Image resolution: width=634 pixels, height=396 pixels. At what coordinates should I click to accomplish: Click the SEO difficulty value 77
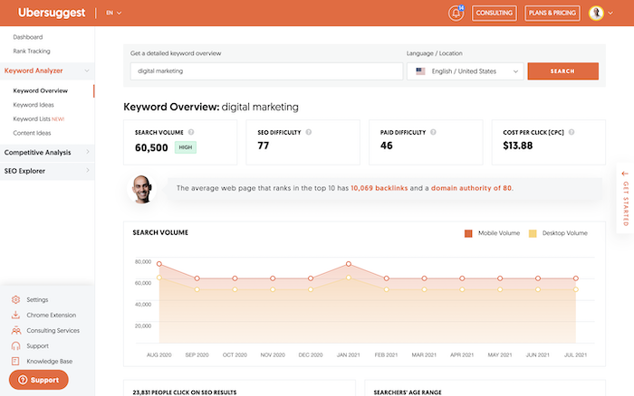264,146
